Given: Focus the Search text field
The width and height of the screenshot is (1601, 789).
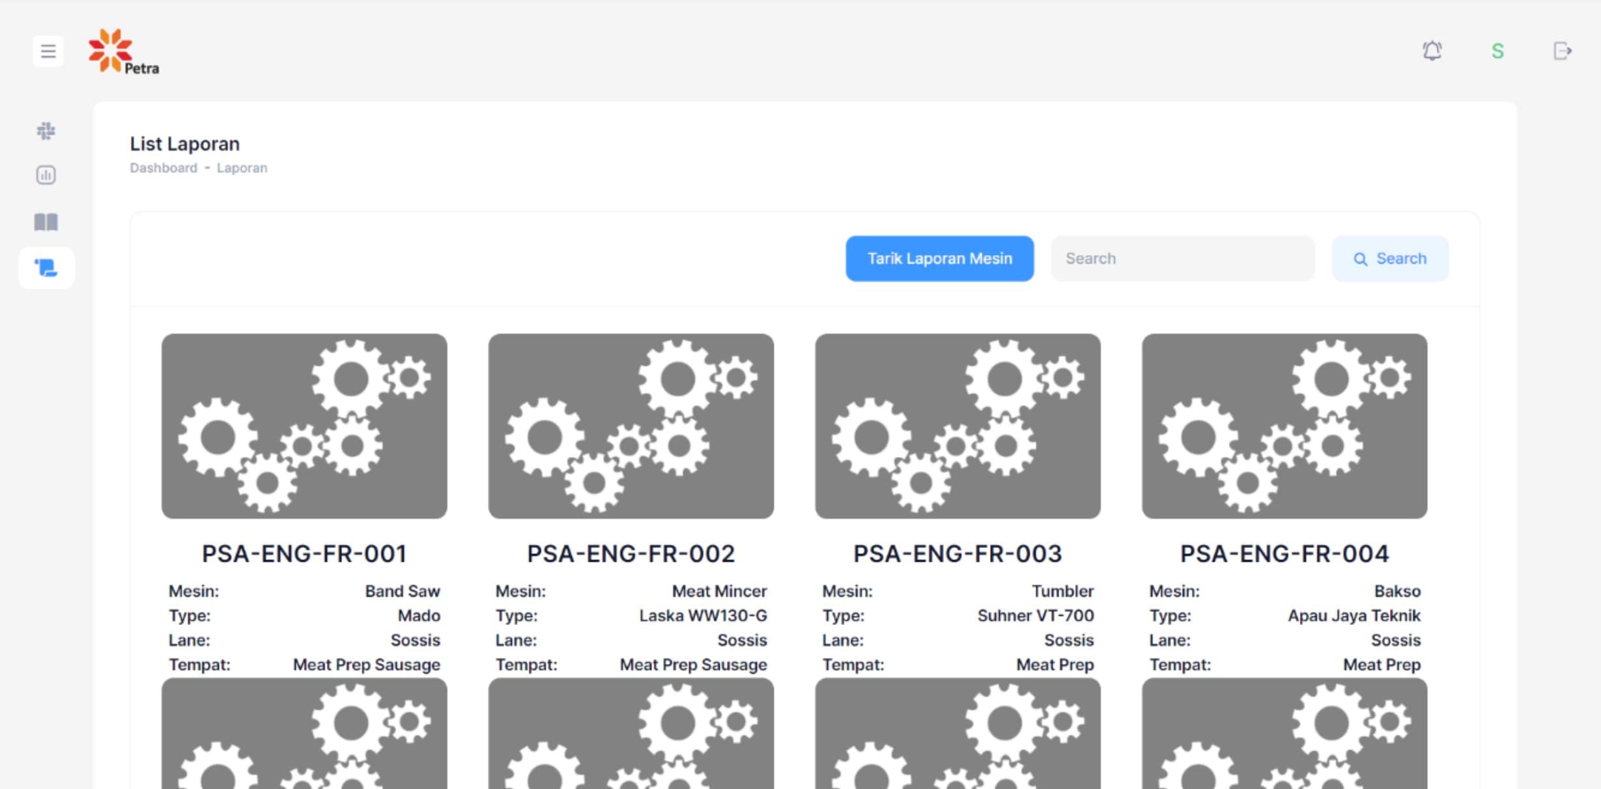Looking at the screenshot, I should click(x=1182, y=258).
